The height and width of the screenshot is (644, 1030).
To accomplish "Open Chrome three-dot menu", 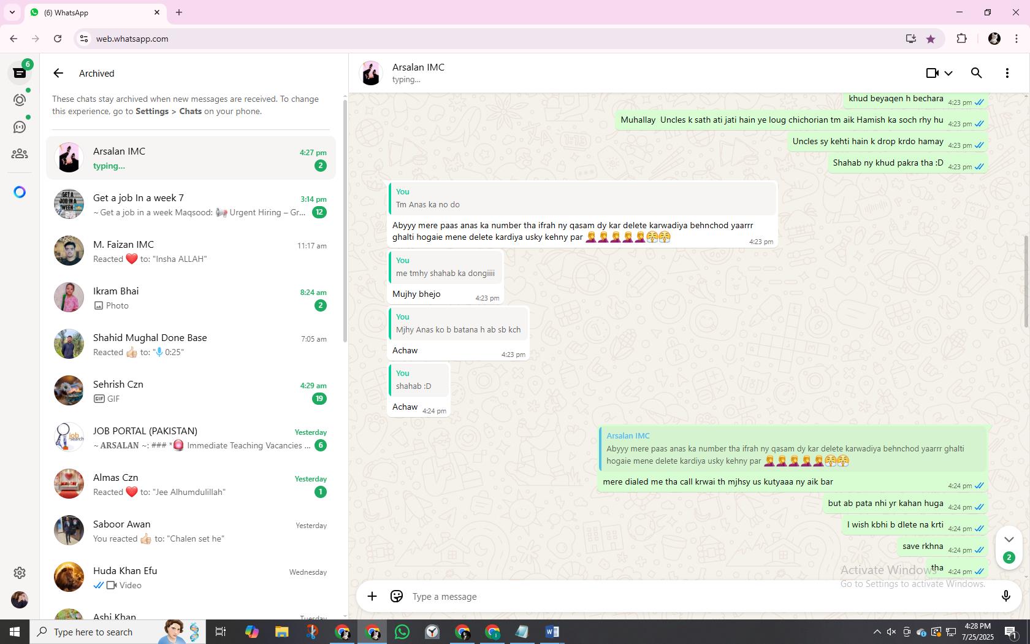I will tap(1017, 39).
